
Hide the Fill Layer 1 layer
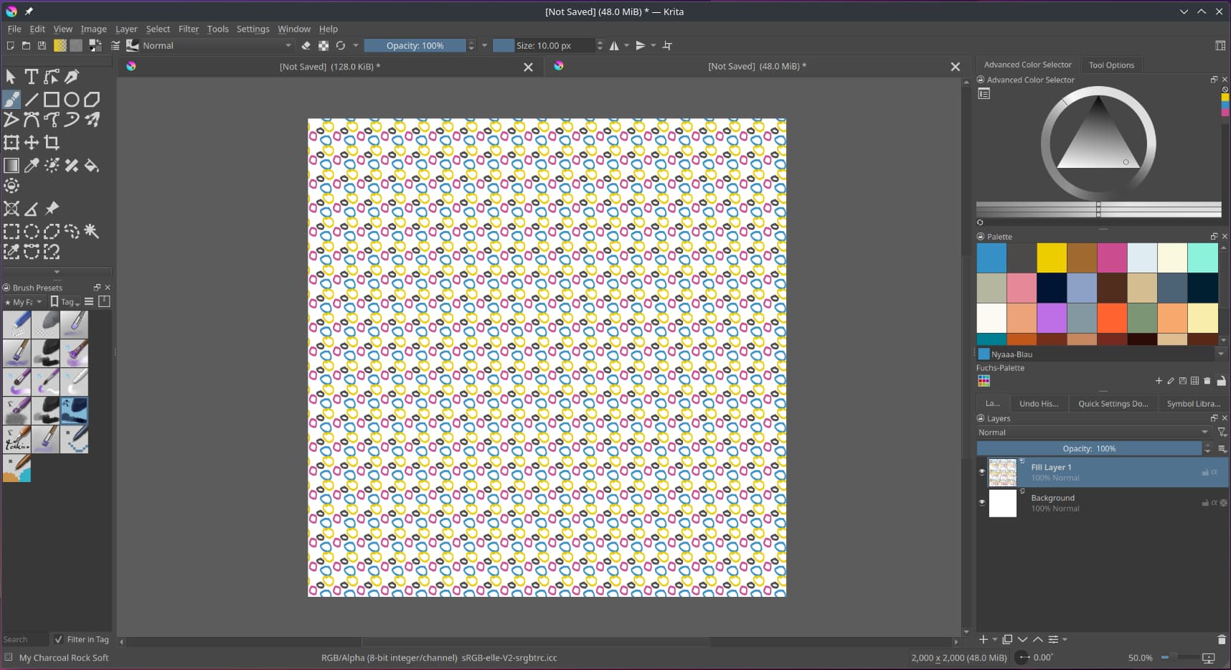coord(982,472)
